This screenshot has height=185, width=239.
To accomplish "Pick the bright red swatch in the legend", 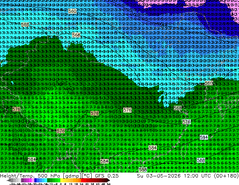I will point(82,180).
